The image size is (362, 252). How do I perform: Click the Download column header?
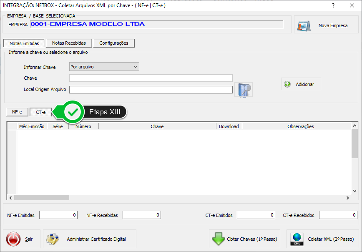coord(229,126)
